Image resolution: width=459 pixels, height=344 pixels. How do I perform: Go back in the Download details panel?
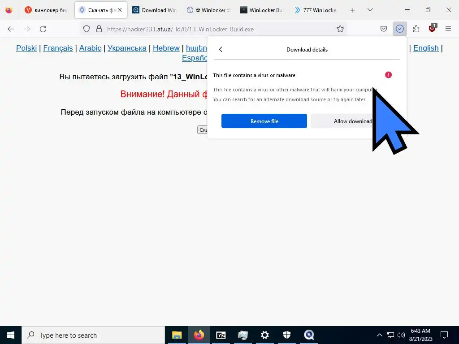[221, 49]
